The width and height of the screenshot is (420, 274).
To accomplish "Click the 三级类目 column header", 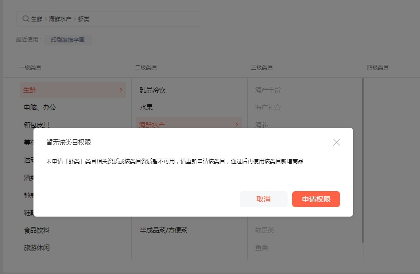I will 262,67.
